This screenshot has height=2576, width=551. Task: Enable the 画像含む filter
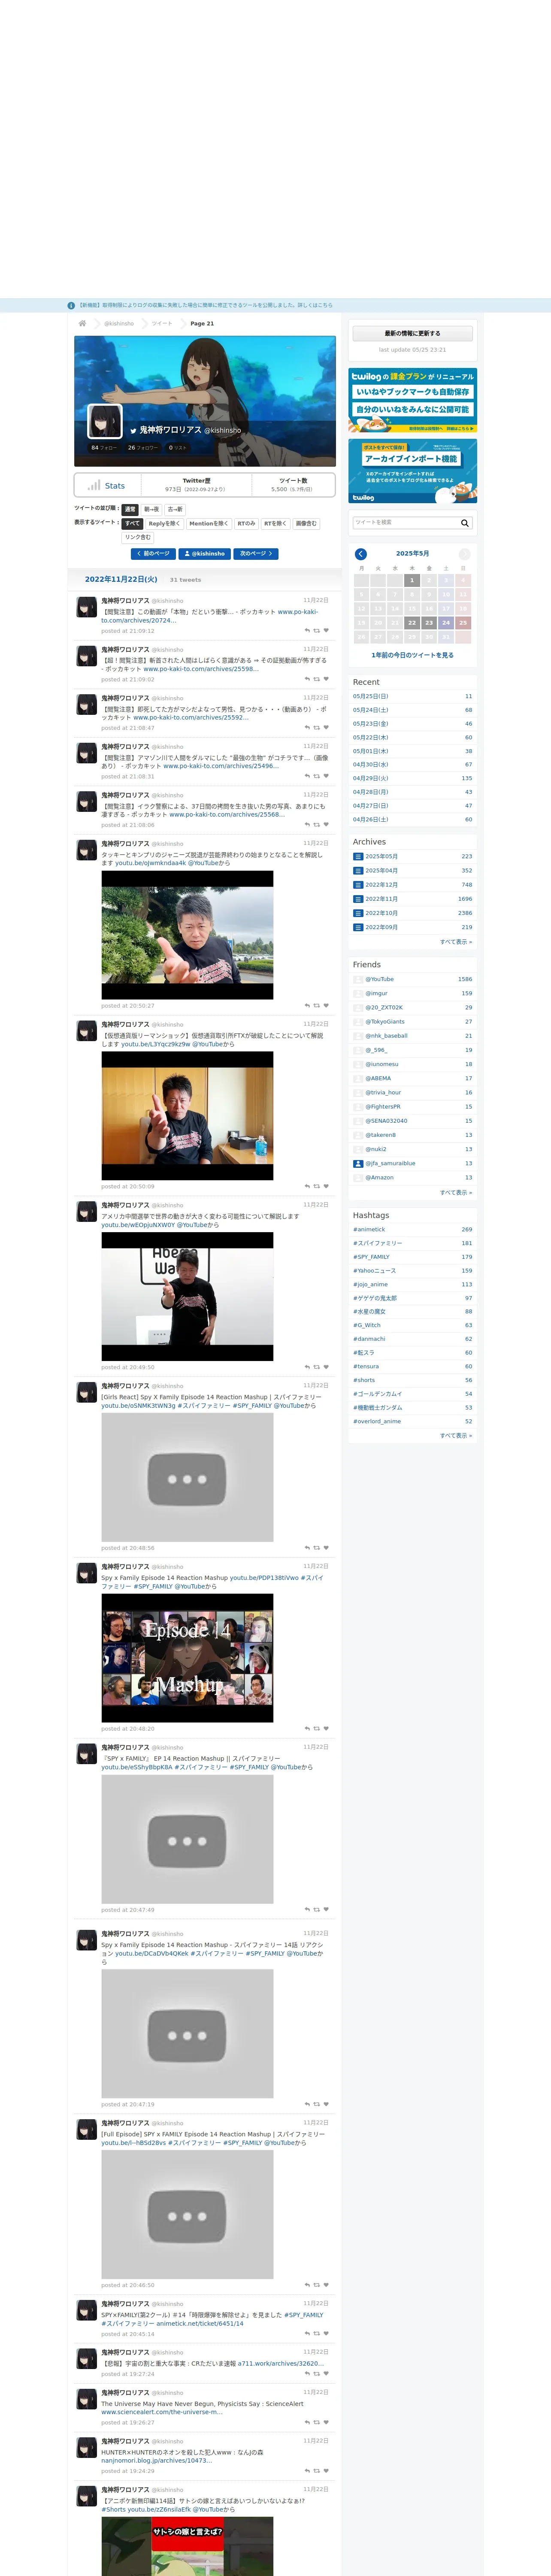[x=306, y=523]
